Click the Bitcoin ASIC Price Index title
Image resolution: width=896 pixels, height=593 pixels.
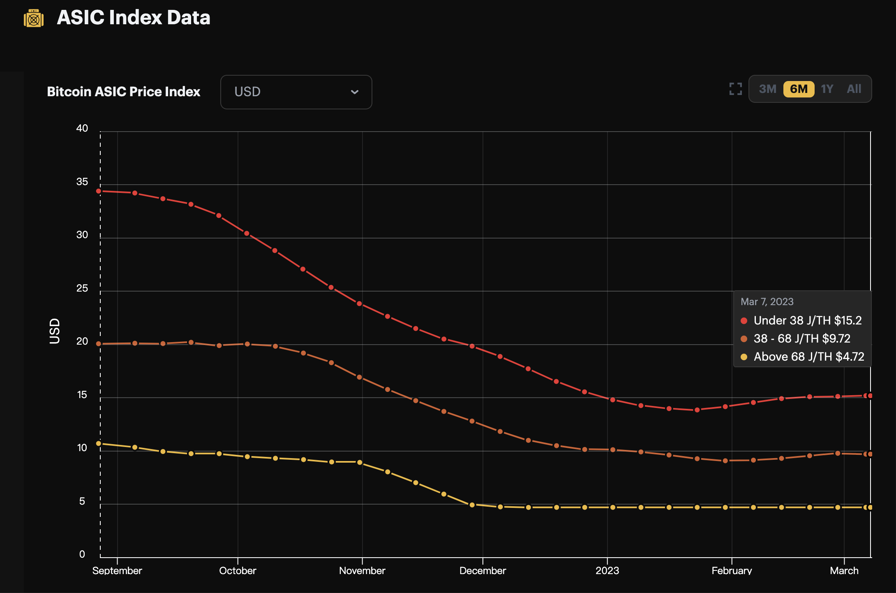point(123,92)
